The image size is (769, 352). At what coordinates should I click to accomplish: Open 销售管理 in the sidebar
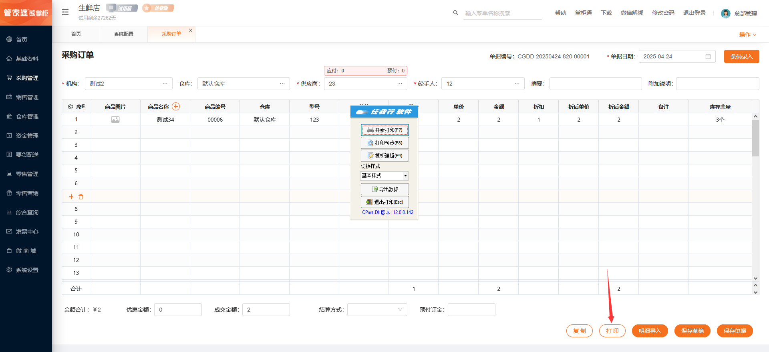(x=27, y=97)
